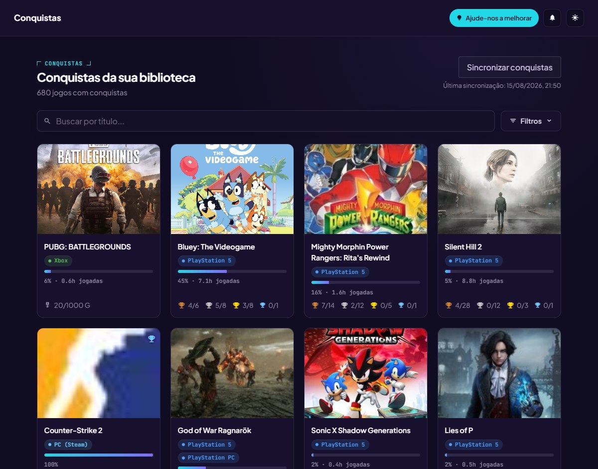Click '6% · 0.6h jogadas' on PUBG
598x469 pixels.
(x=73, y=281)
